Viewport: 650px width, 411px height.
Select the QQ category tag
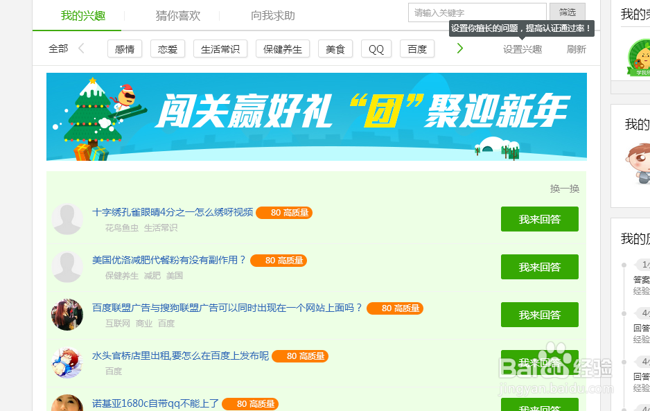pos(376,49)
